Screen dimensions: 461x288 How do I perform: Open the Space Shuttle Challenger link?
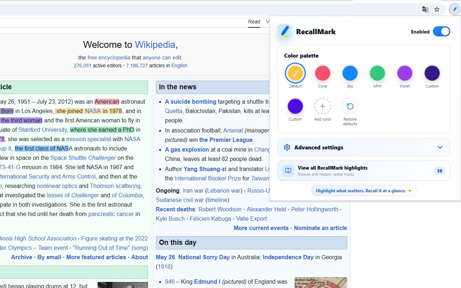[x=83, y=158]
